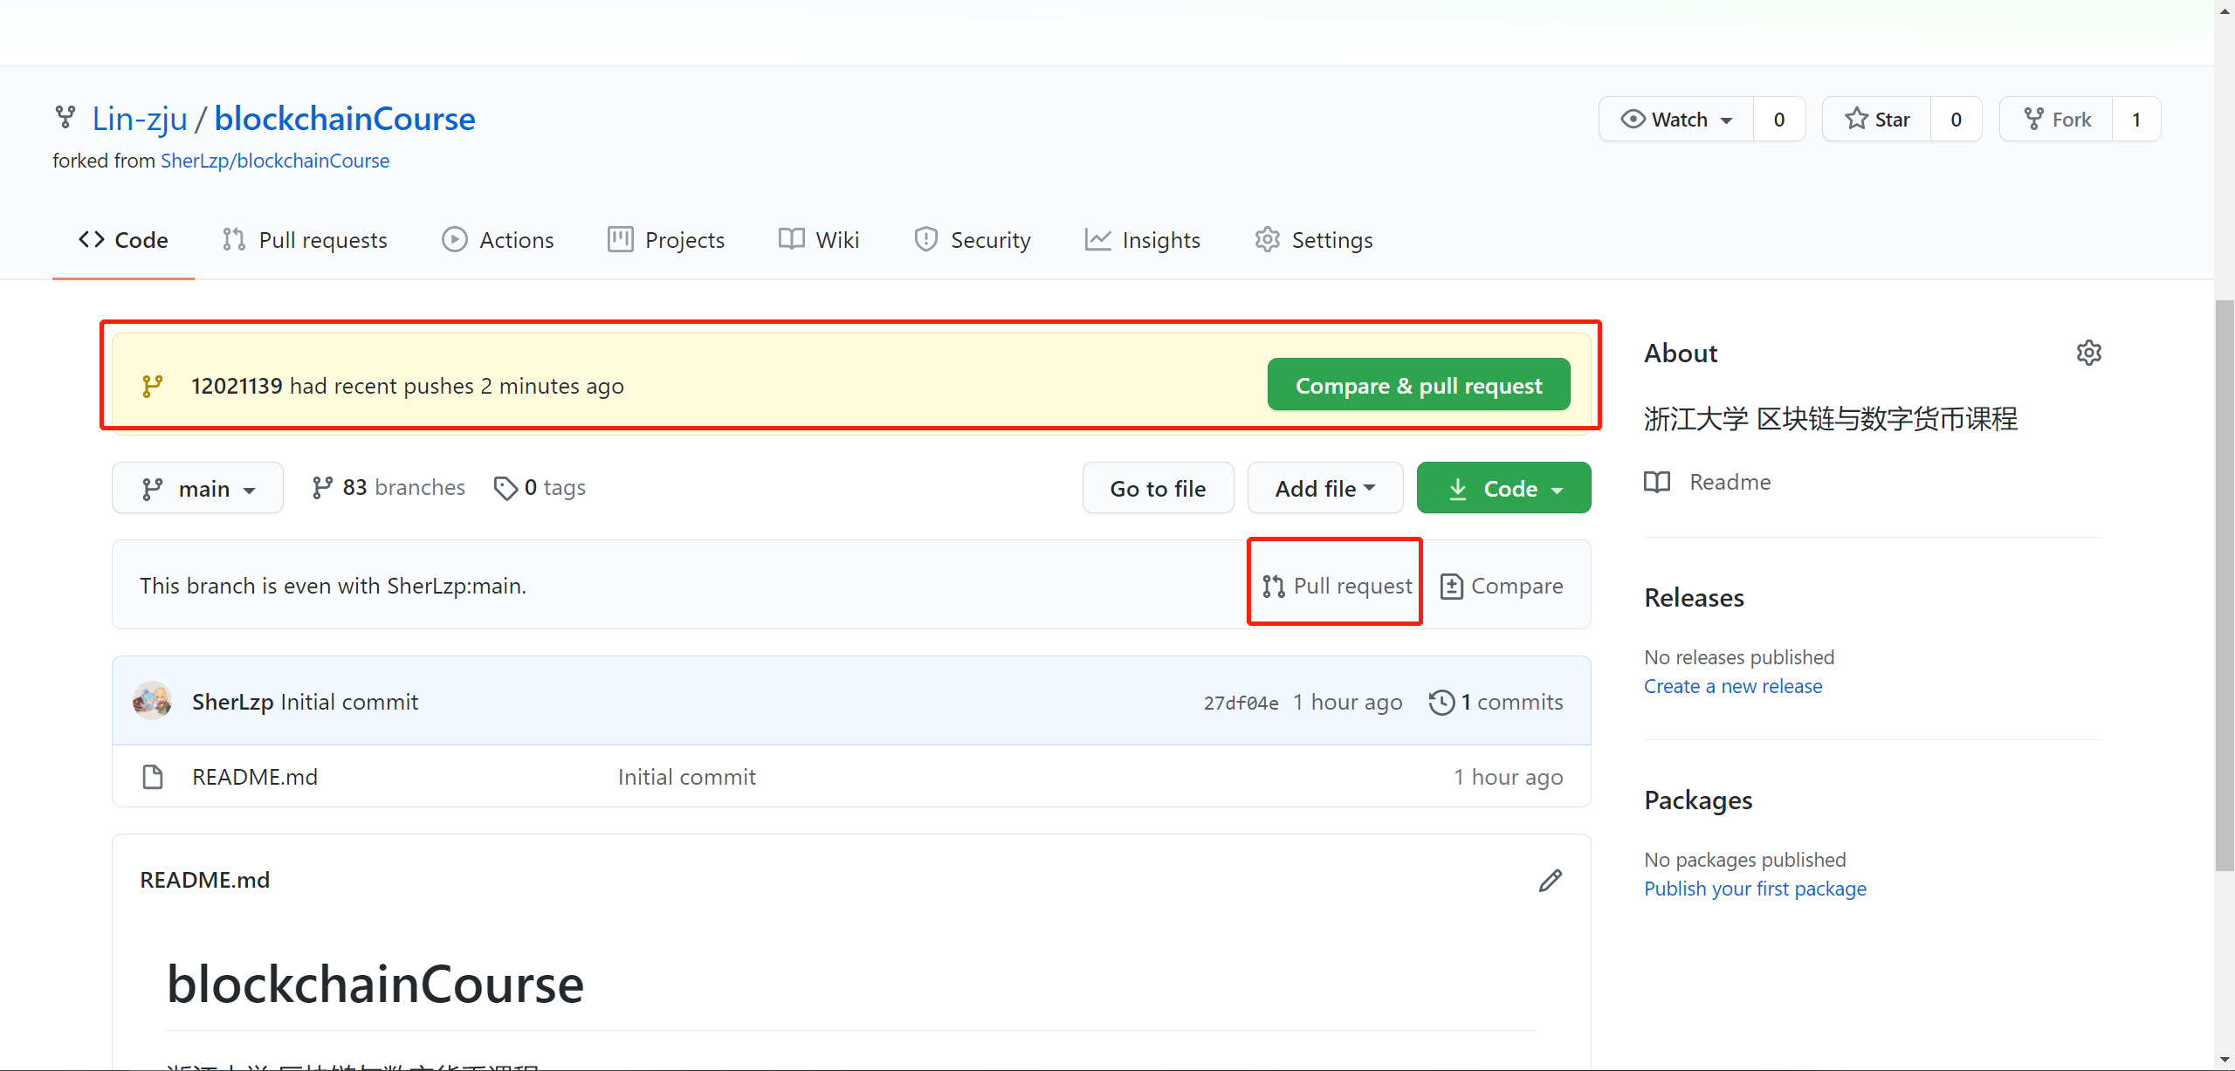Open the Watch notifications dropdown

[1676, 120]
